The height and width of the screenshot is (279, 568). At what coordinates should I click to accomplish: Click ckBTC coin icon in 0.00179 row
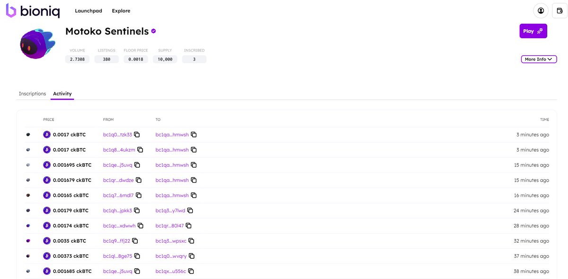pyautogui.click(x=47, y=211)
